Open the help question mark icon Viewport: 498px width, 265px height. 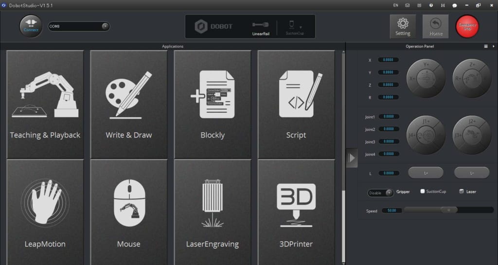tap(431, 5)
